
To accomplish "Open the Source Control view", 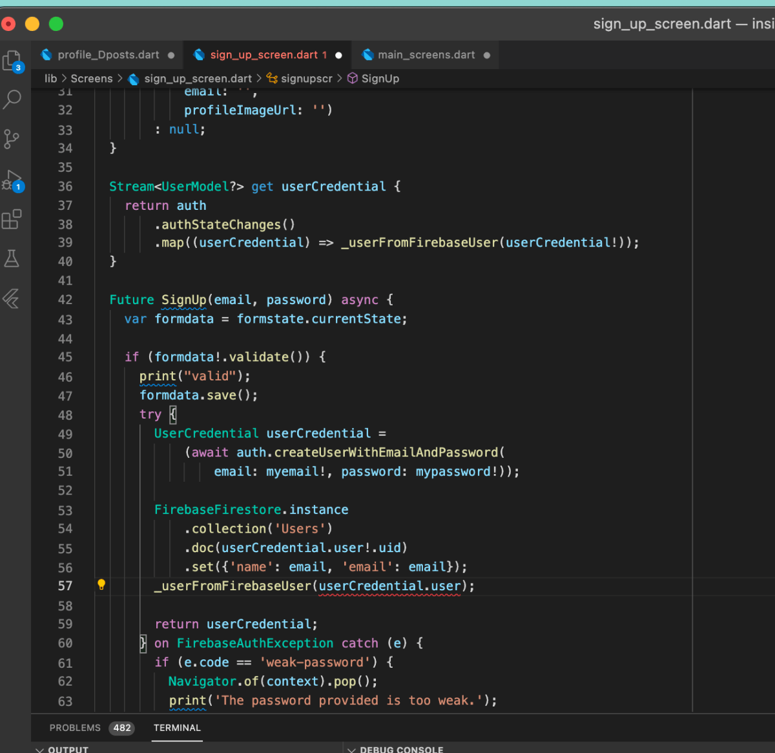I will click(x=12, y=139).
